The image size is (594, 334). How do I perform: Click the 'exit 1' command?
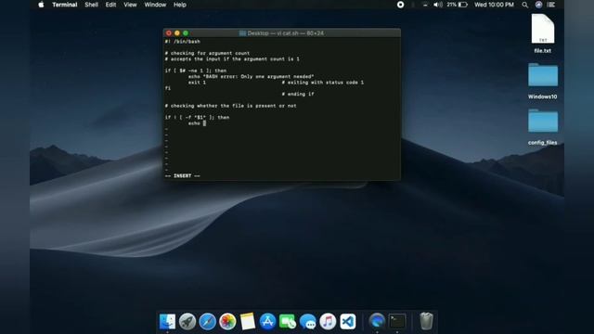pos(197,83)
